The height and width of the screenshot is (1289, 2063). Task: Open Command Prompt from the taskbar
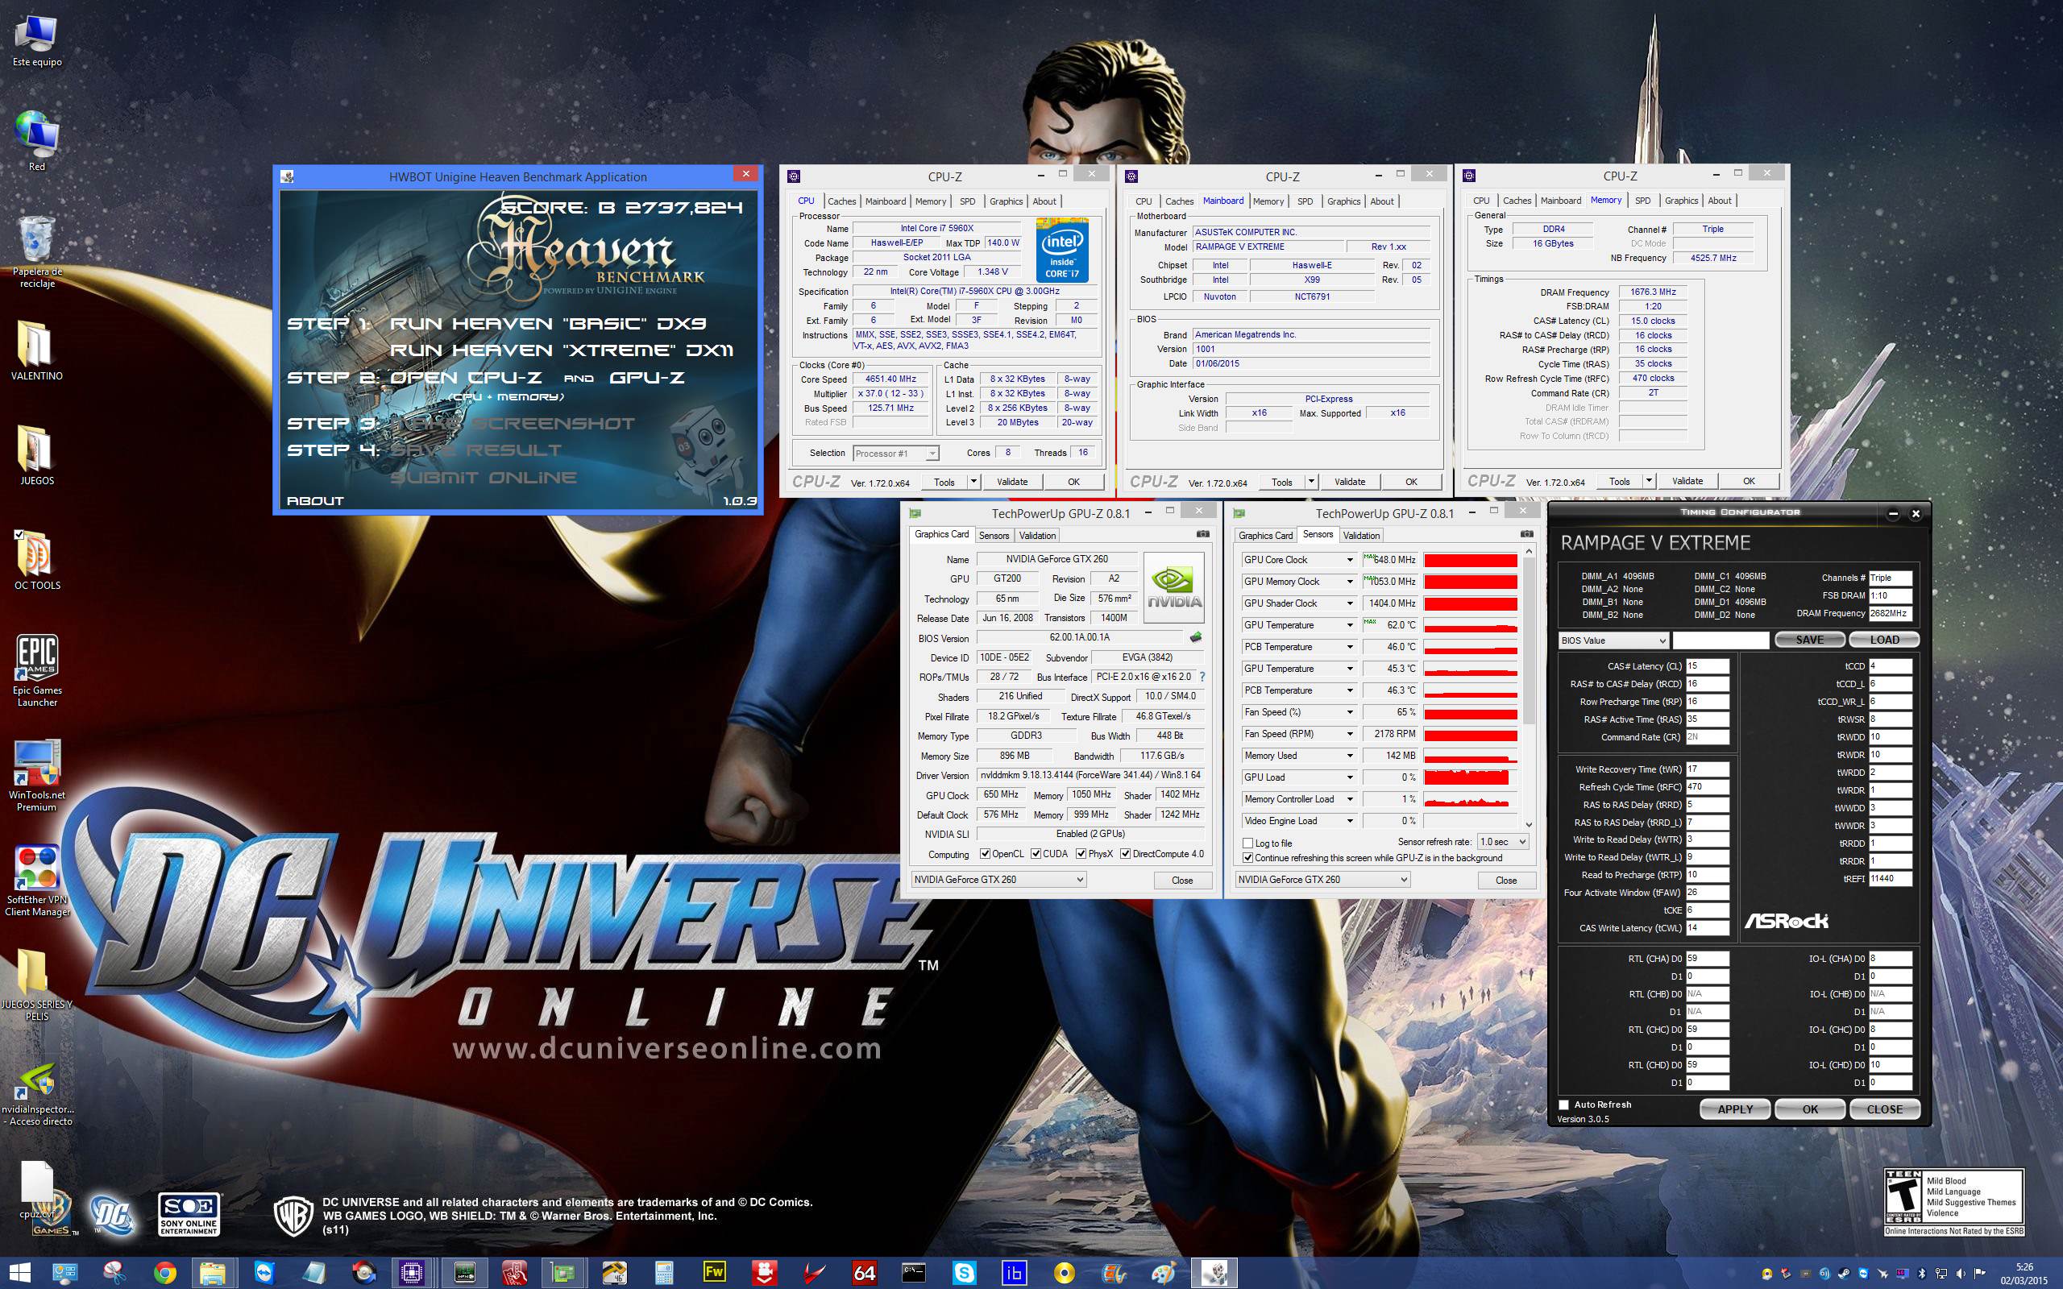tap(913, 1273)
